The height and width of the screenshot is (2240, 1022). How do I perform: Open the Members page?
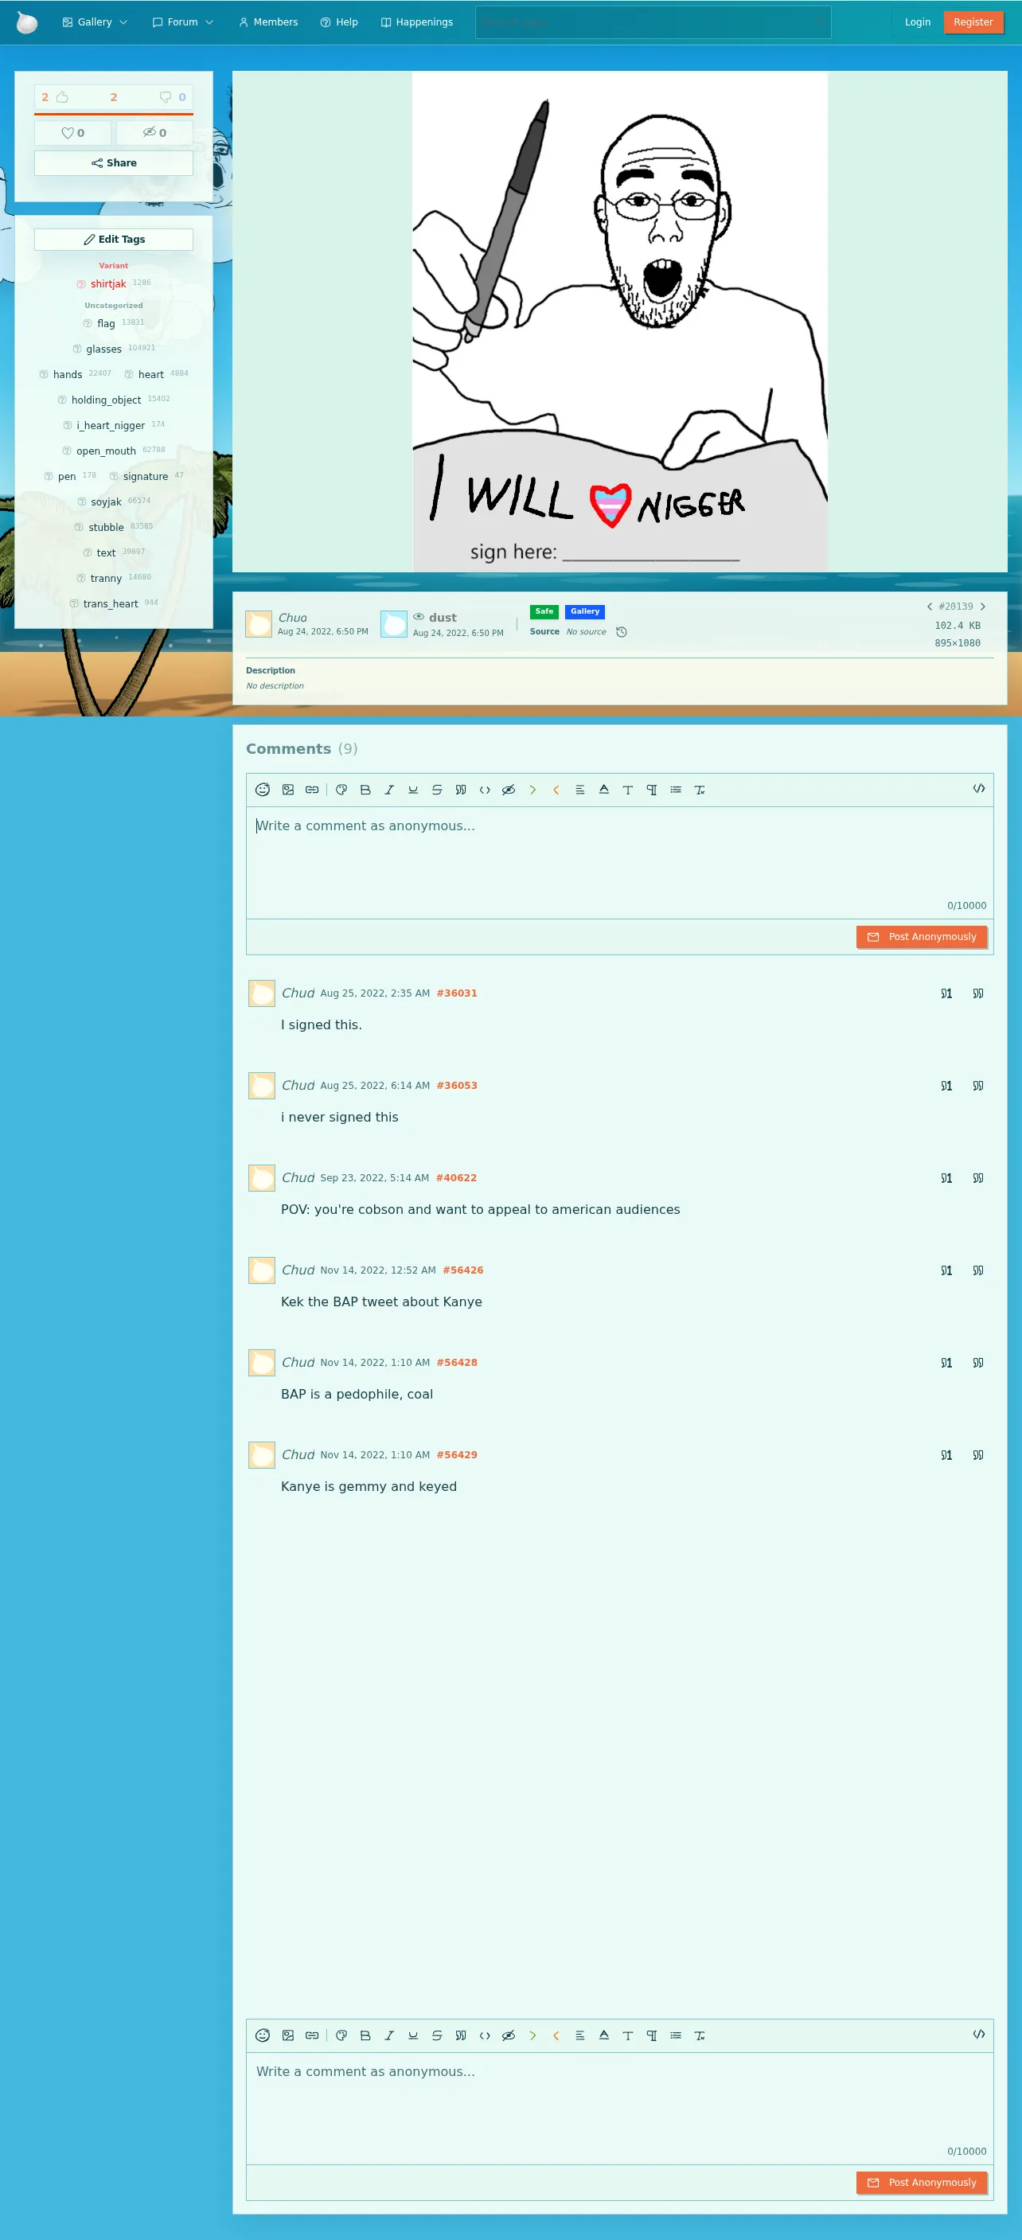[268, 22]
